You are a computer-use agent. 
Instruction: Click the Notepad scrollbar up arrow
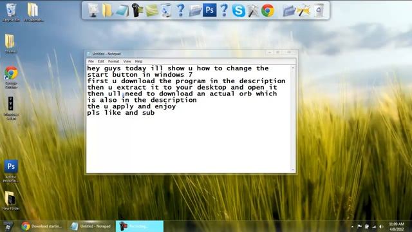click(x=293, y=68)
